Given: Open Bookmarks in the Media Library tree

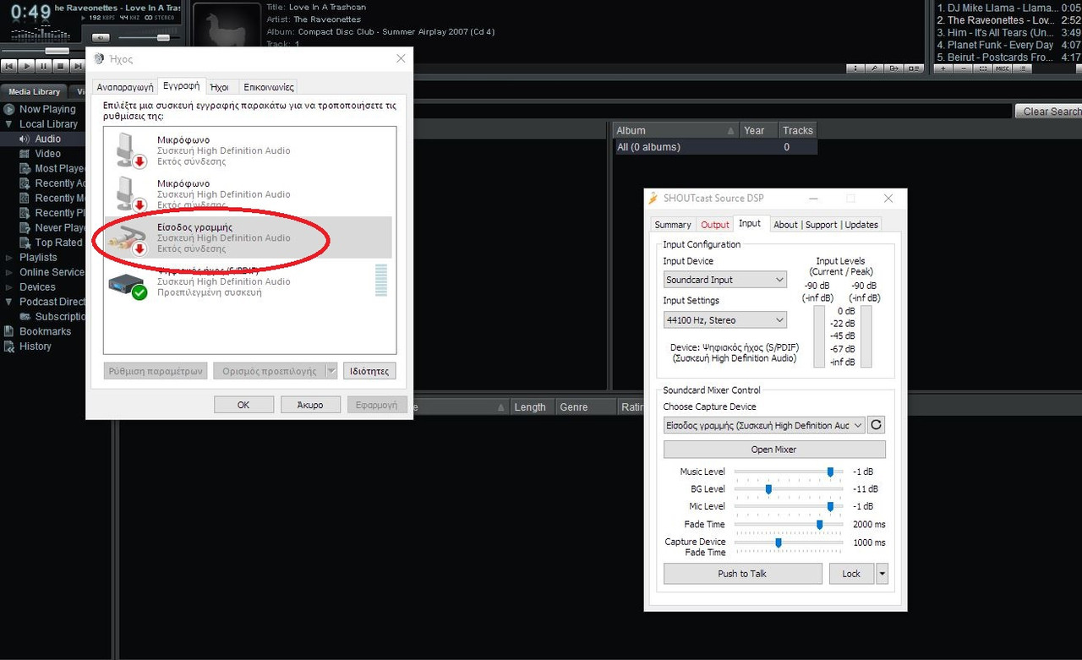Looking at the screenshot, I should point(45,331).
